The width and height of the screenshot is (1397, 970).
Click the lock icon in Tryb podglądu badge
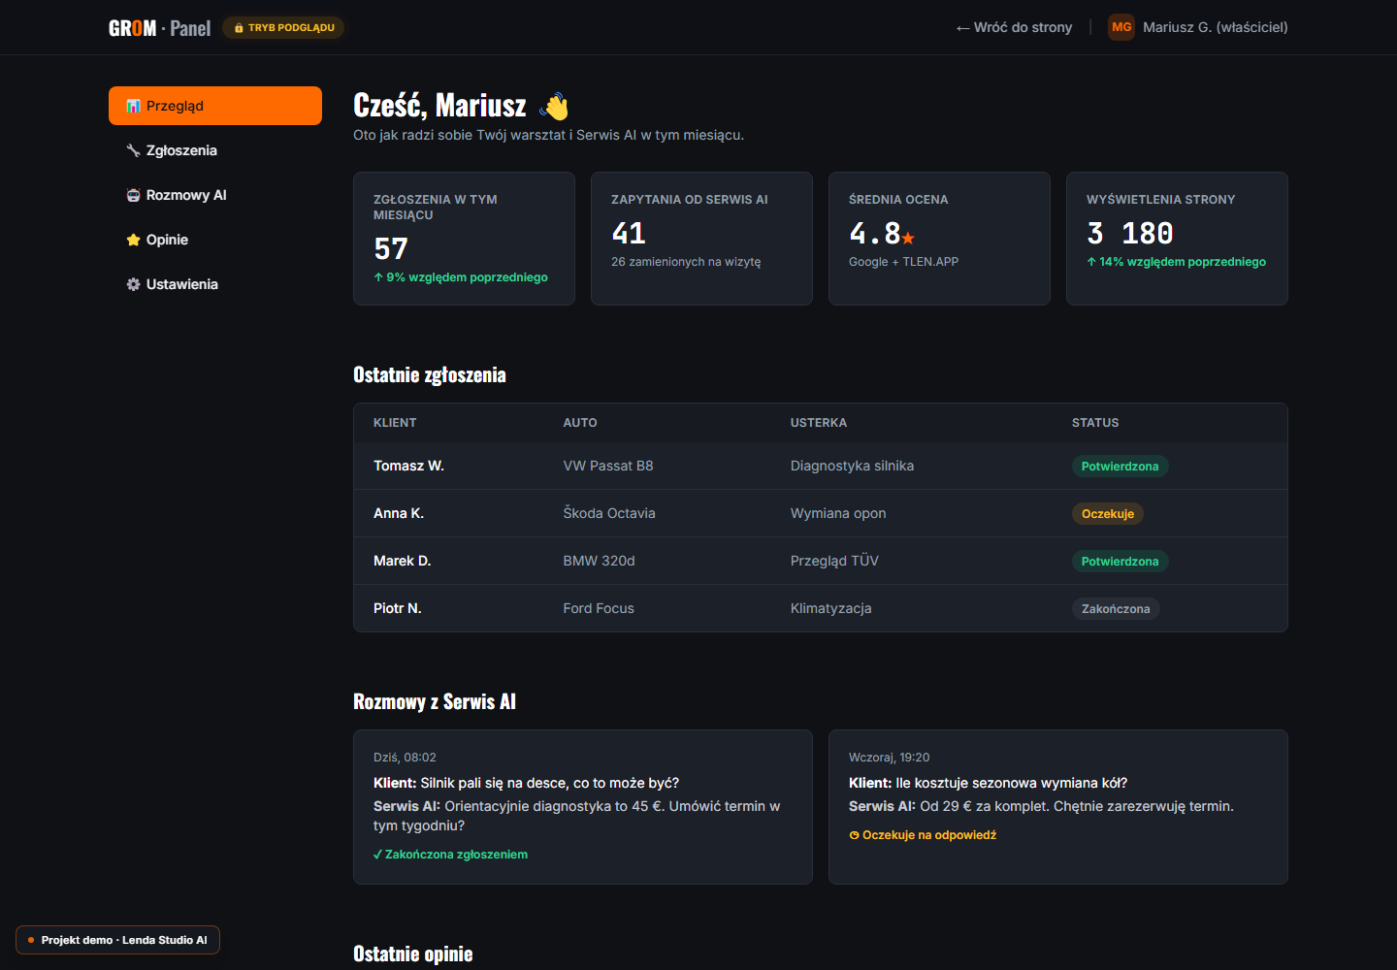pyautogui.click(x=239, y=28)
